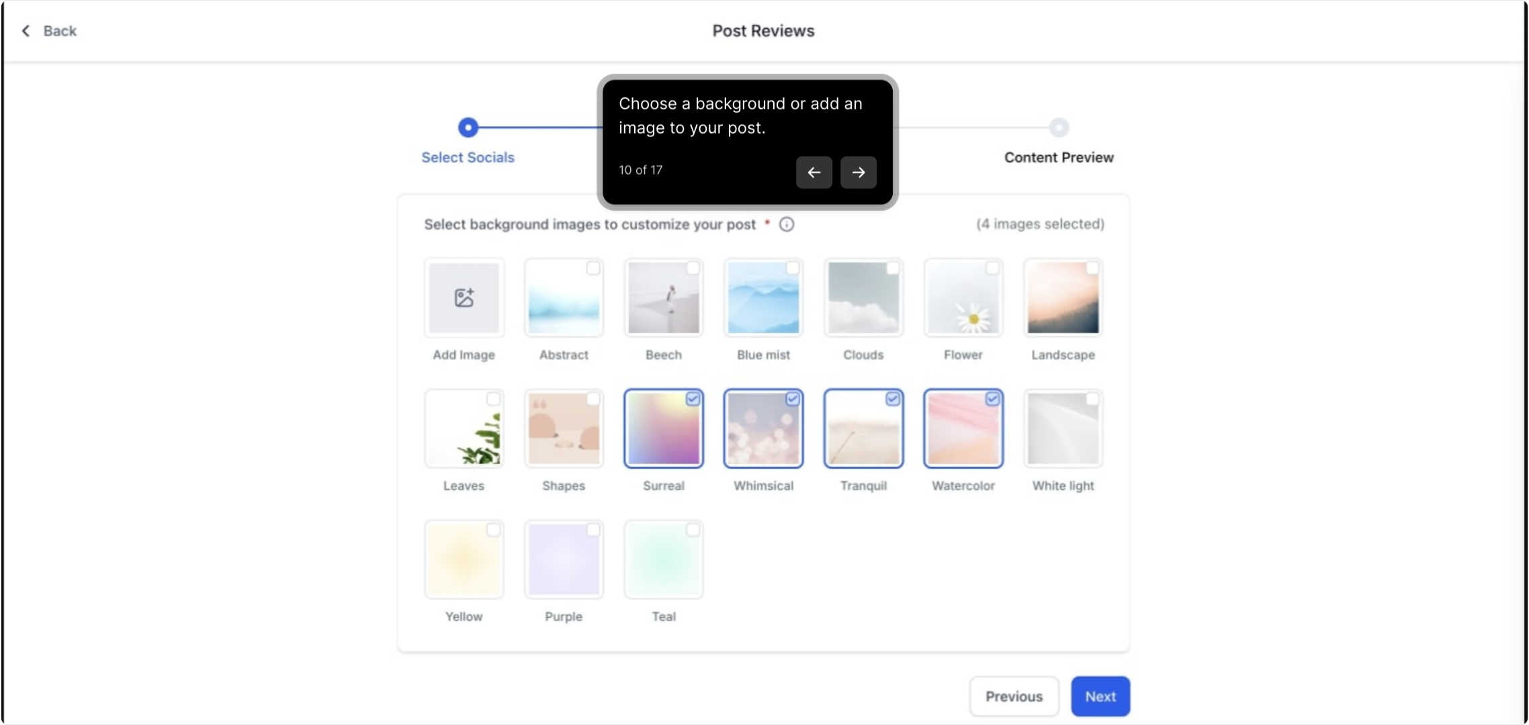Viewport: 1529px width, 725px height.
Task: Choose the Teal color background swatch
Action: click(x=664, y=559)
